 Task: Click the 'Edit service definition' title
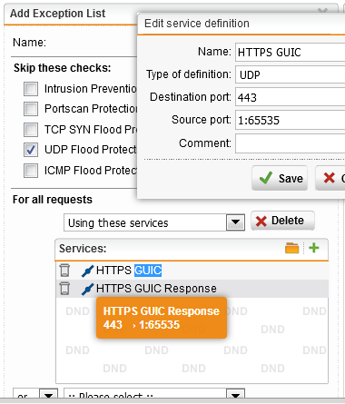pyautogui.click(x=197, y=24)
